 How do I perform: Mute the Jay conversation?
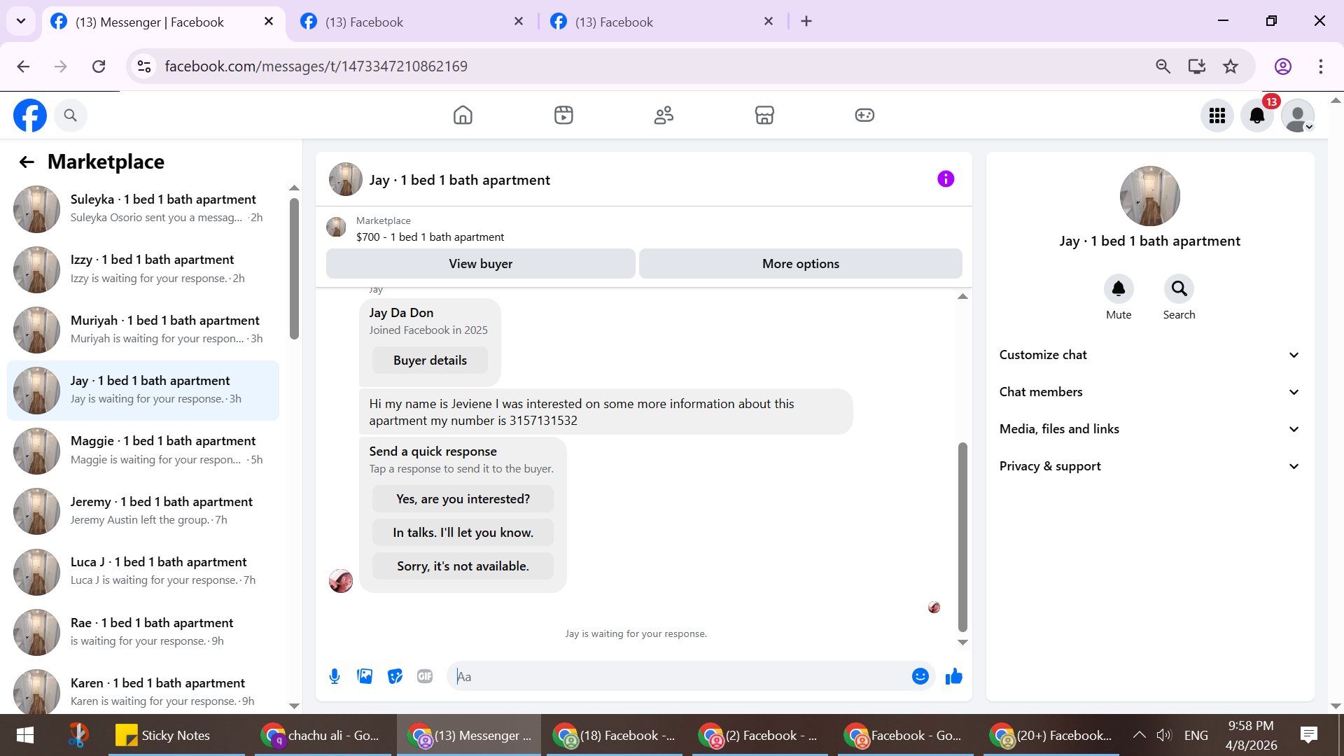(1118, 289)
